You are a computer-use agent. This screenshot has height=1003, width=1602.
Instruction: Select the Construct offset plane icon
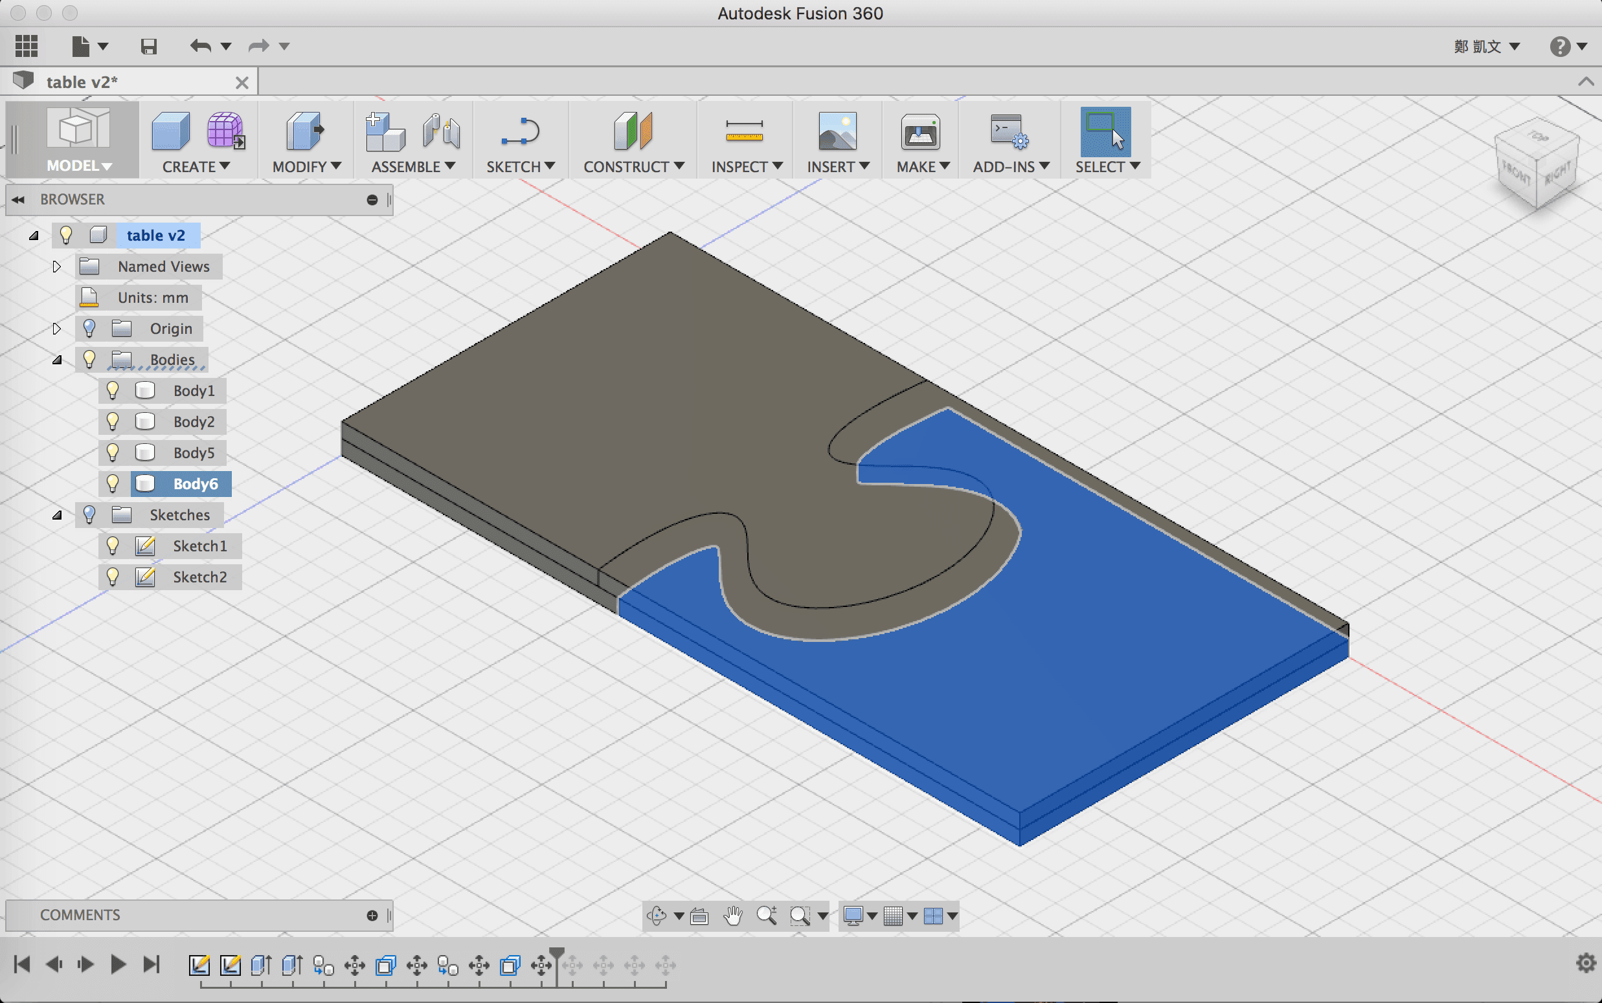tap(633, 131)
